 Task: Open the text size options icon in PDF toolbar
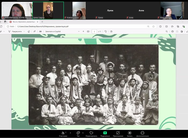click(35, 31)
